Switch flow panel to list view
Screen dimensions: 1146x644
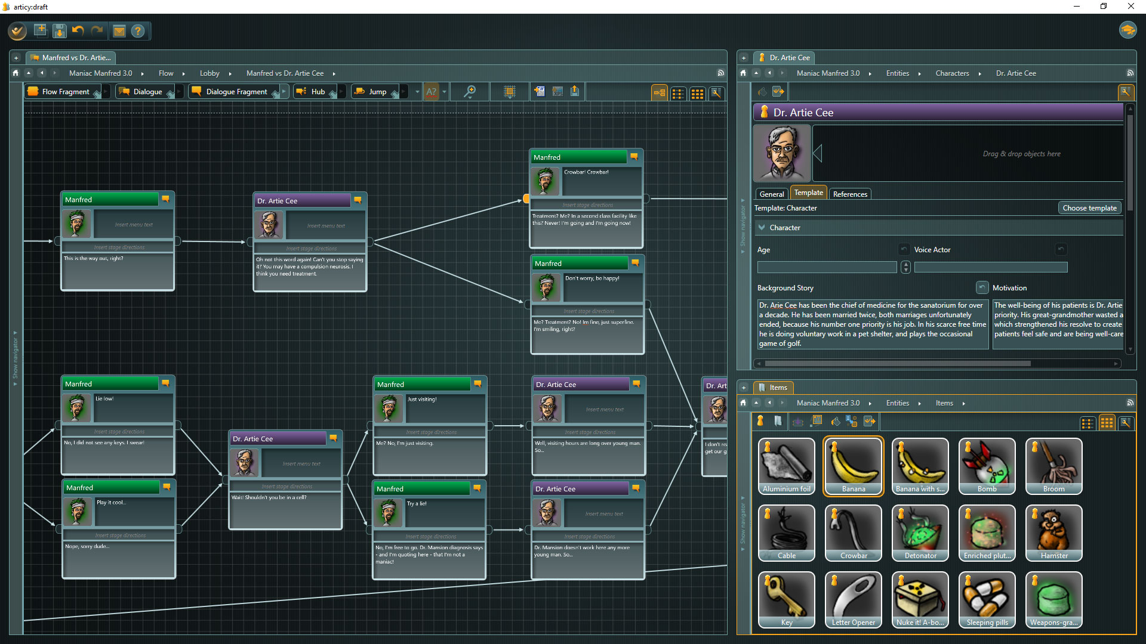pyautogui.click(x=679, y=94)
